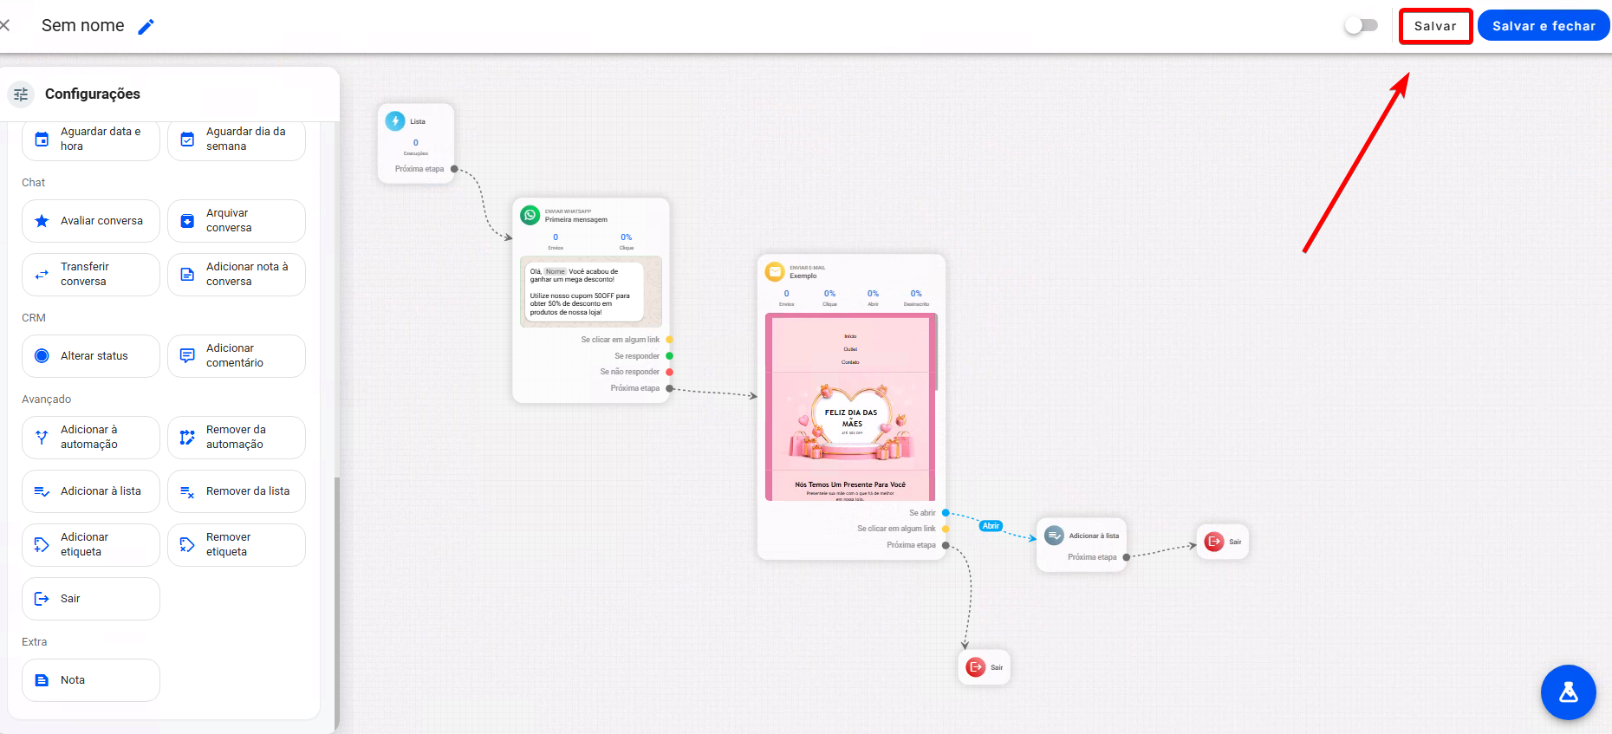Click the email icon on Exemplo node
The image size is (1612, 734).
tap(775, 272)
